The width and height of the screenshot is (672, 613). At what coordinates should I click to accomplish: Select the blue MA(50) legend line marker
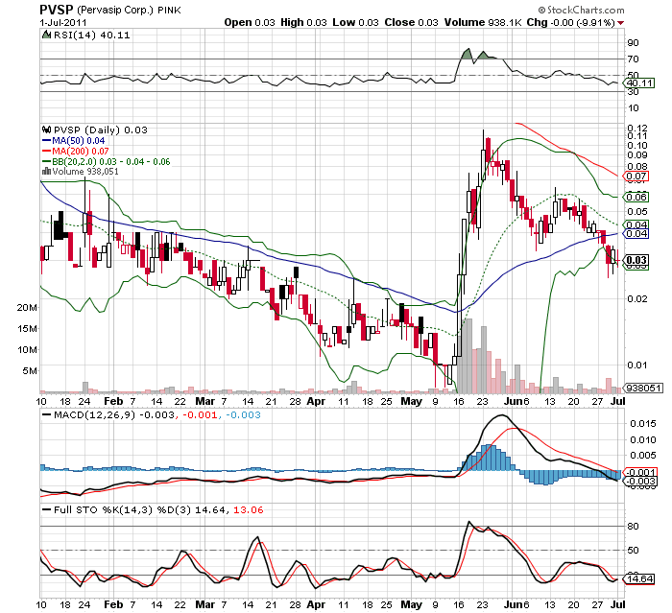(46, 140)
